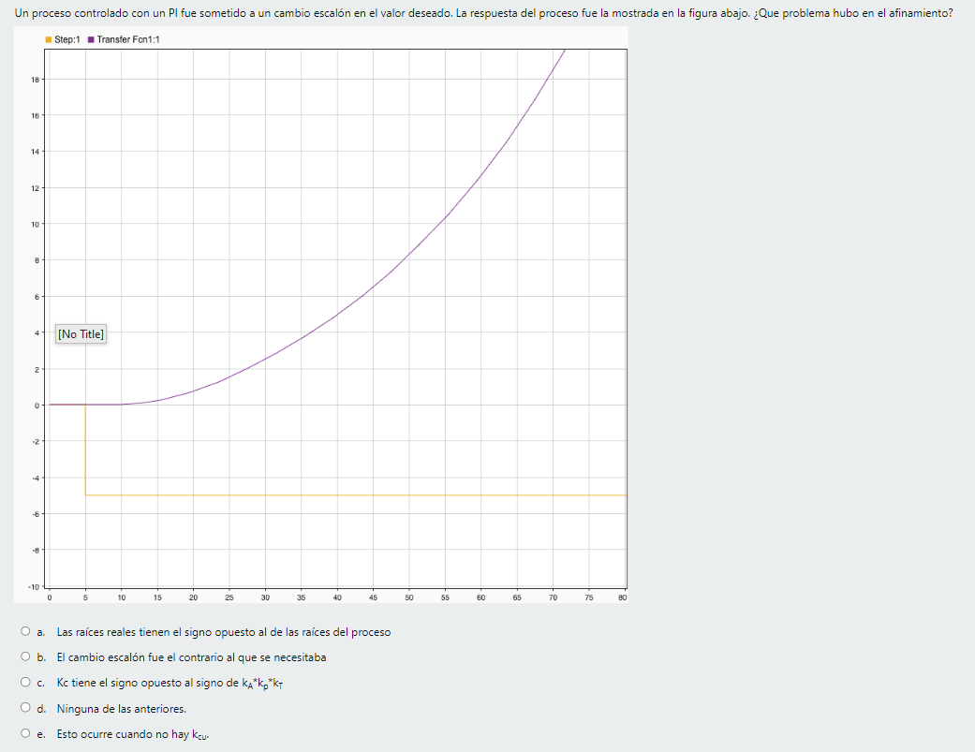Click the Step:1 legend label
This screenshot has height=752, width=975.
pos(67,39)
